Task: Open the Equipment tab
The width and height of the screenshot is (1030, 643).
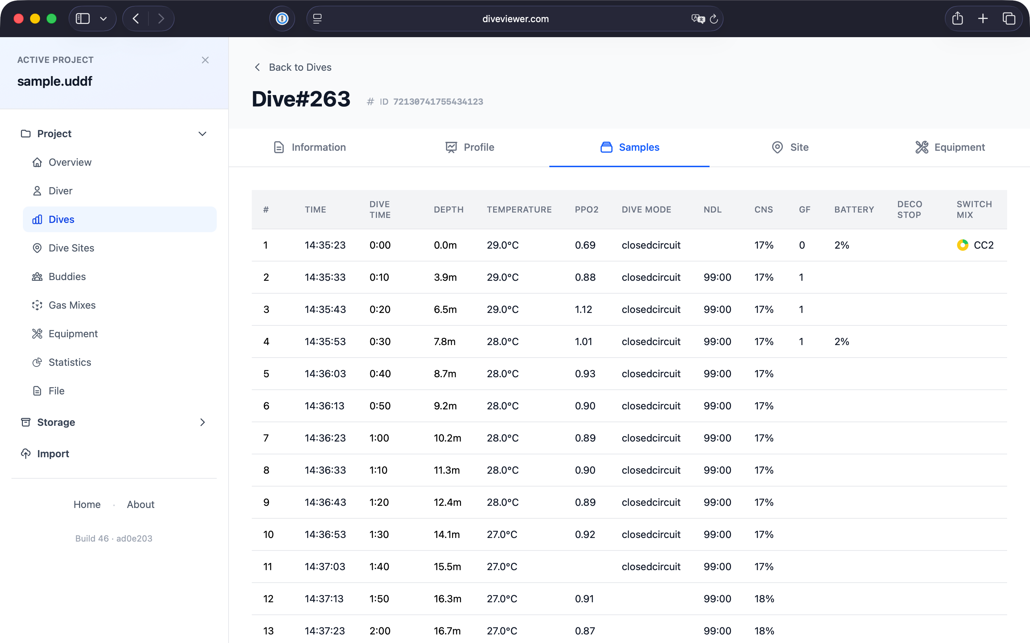Action: 950,147
